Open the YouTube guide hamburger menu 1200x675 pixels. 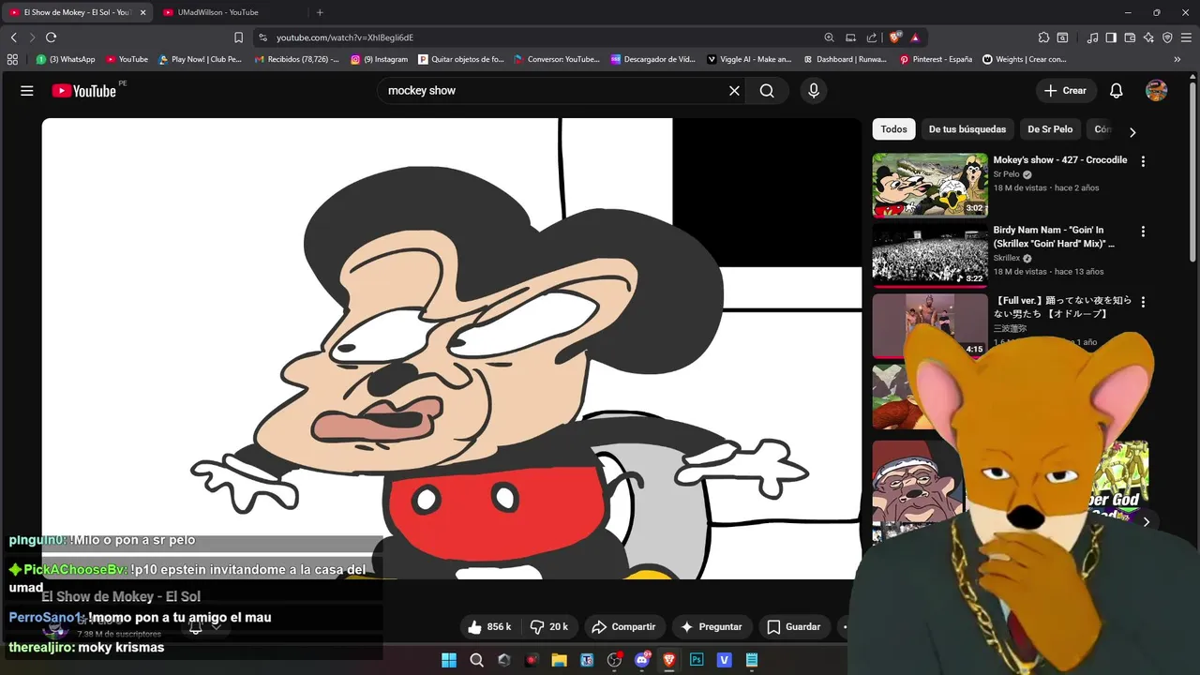[x=27, y=91]
